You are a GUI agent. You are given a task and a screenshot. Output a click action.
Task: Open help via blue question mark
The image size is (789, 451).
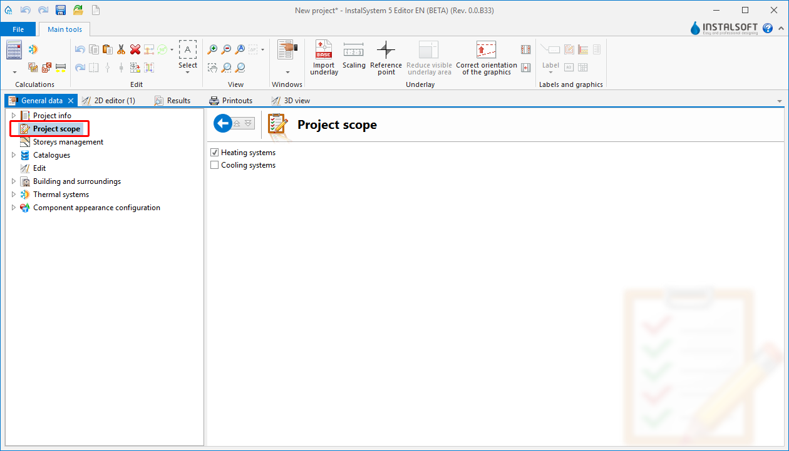click(x=768, y=28)
